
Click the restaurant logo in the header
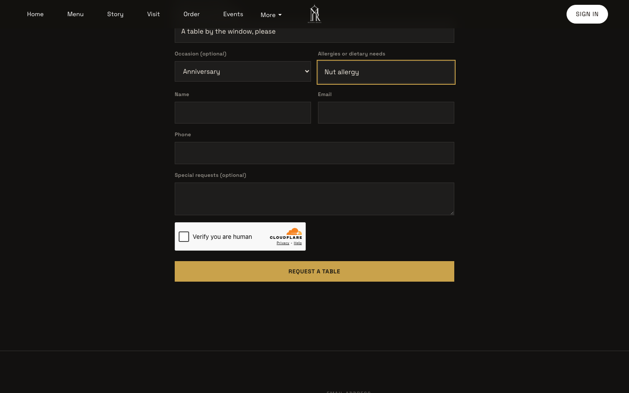click(x=314, y=14)
